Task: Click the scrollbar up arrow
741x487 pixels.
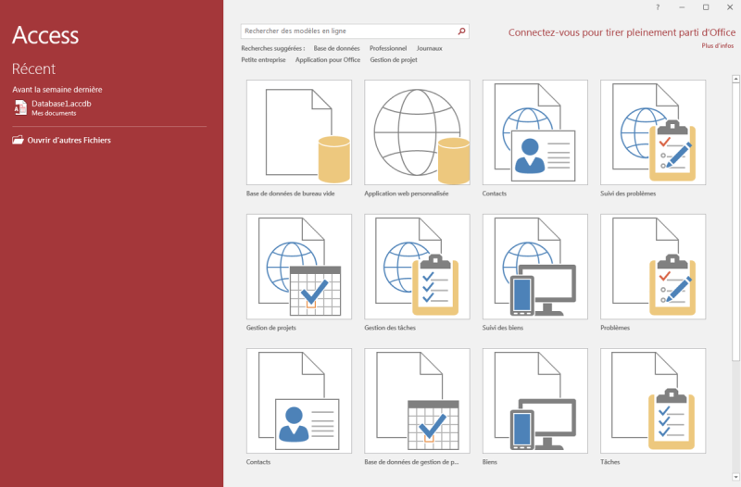Action: click(735, 79)
